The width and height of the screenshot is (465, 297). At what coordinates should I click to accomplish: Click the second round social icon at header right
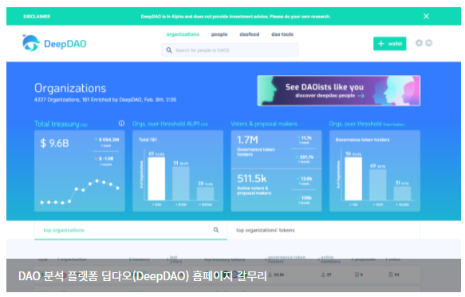click(x=429, y=43)
